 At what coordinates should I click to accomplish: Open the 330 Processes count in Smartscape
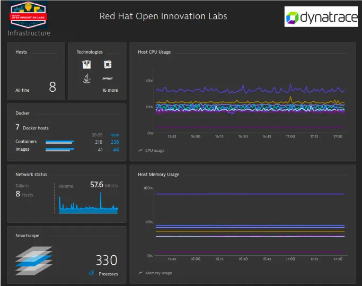106,260
